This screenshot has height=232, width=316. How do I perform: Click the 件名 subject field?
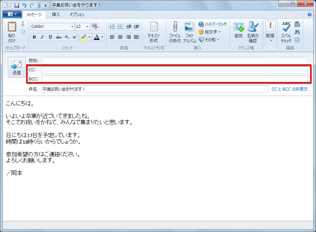155,89
